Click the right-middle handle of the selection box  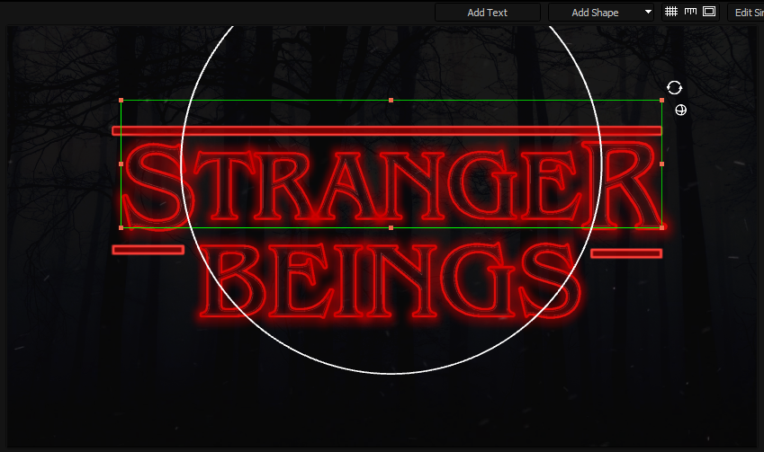[661, 164]
